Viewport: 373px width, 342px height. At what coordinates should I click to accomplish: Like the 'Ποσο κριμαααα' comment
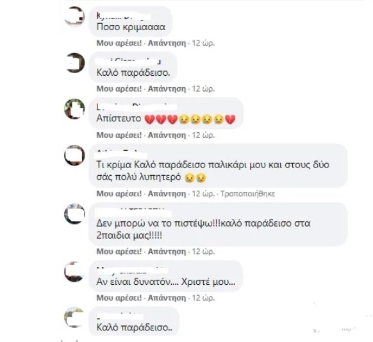tap(119, 43)
